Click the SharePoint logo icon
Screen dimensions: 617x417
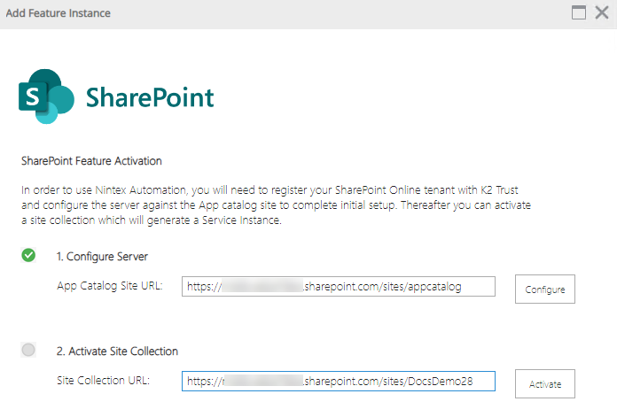pyautogui.click(x=46, y=96)
